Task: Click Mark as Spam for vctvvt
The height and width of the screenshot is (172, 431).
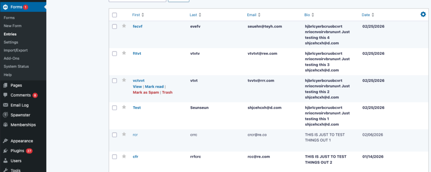Action: point(145,92)
